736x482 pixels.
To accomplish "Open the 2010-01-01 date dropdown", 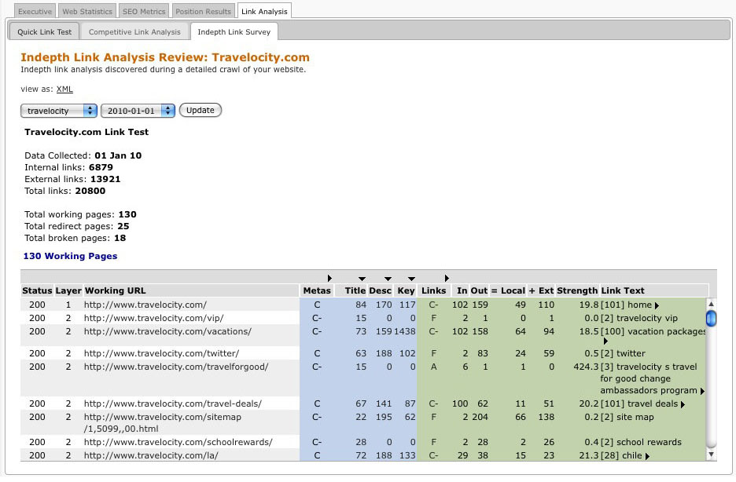I will tap(138, 111).
